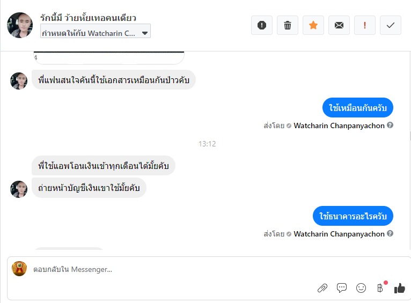Click the baht payment request icon
This screenshot has height=303, width=411.
[x=380, y=288]
